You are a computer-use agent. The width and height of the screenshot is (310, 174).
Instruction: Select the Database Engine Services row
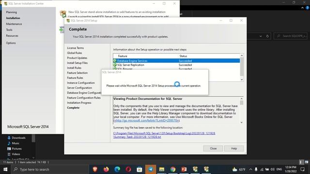point(176,60)
